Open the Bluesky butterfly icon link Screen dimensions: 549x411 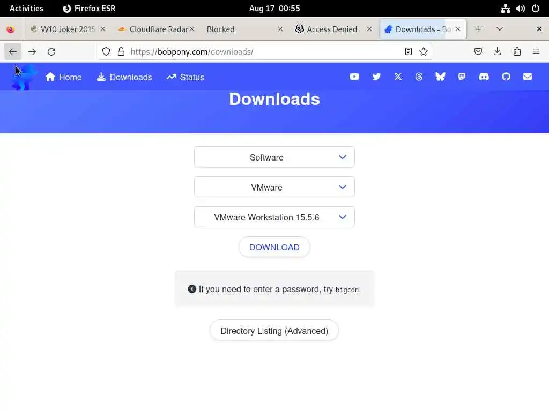(x=440, y=77)
